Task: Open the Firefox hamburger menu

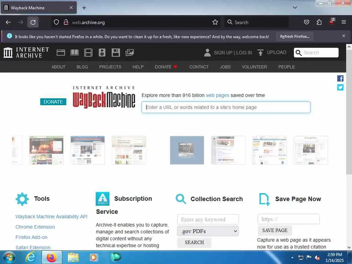Action: click(x=344, y=22)
